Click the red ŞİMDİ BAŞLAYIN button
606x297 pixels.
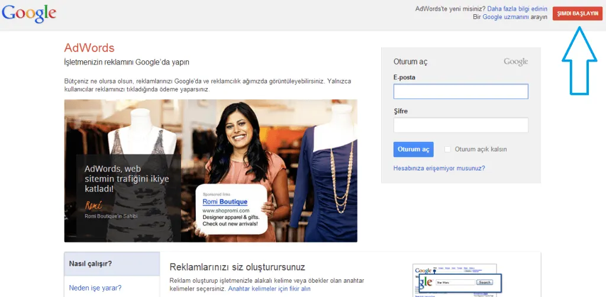[x=578, y=13]
